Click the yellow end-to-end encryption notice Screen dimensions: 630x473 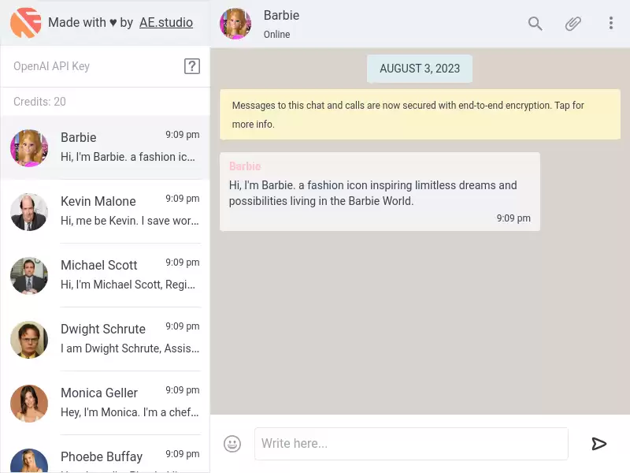(420, 114)
